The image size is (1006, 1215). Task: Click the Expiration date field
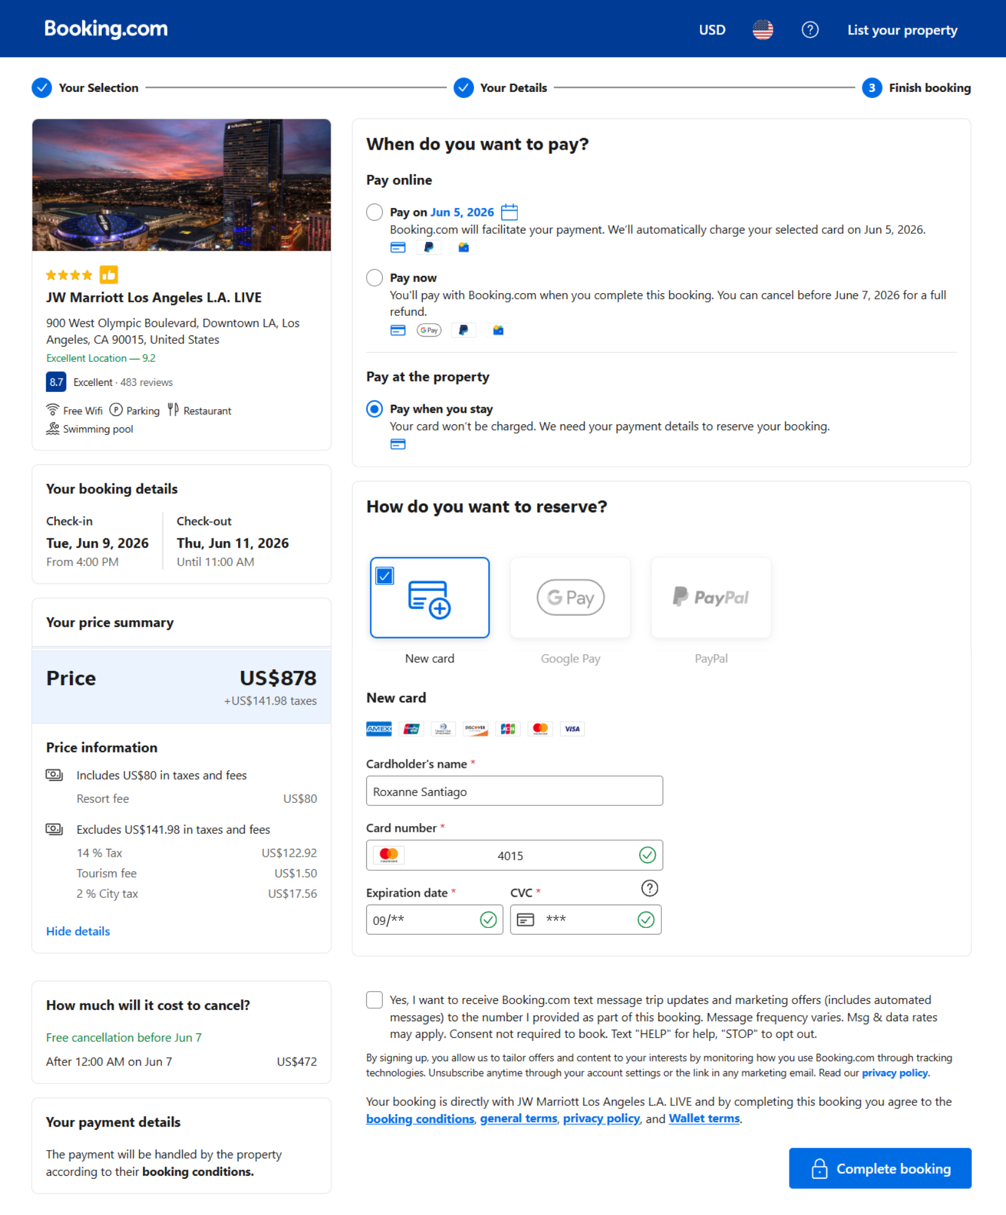434,920
